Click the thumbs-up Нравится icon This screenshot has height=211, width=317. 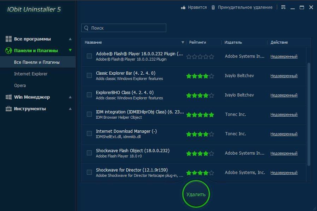183,7
